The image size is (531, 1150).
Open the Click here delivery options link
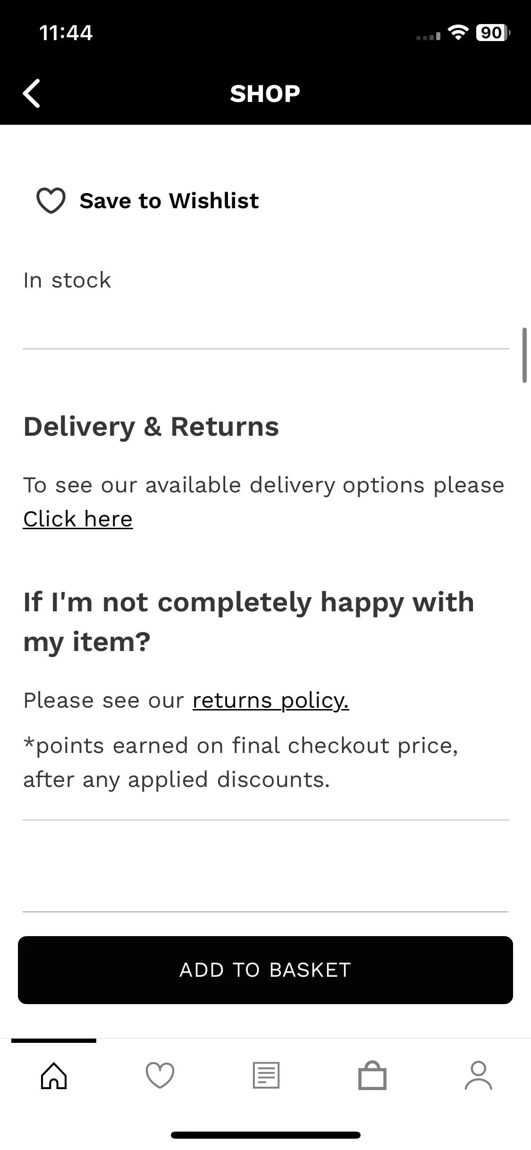[x=78, y=519]
